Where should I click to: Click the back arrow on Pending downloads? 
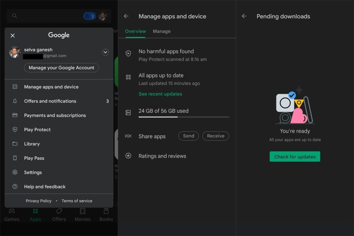(244, 16)
